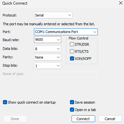Click the Quick Connect title bar text
This screenshot has height=124, width=124.
[x=15, y=3]
